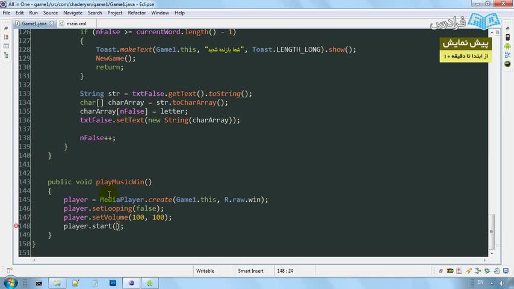
Task: Open the File menu
Action: (x=6, y=13)
